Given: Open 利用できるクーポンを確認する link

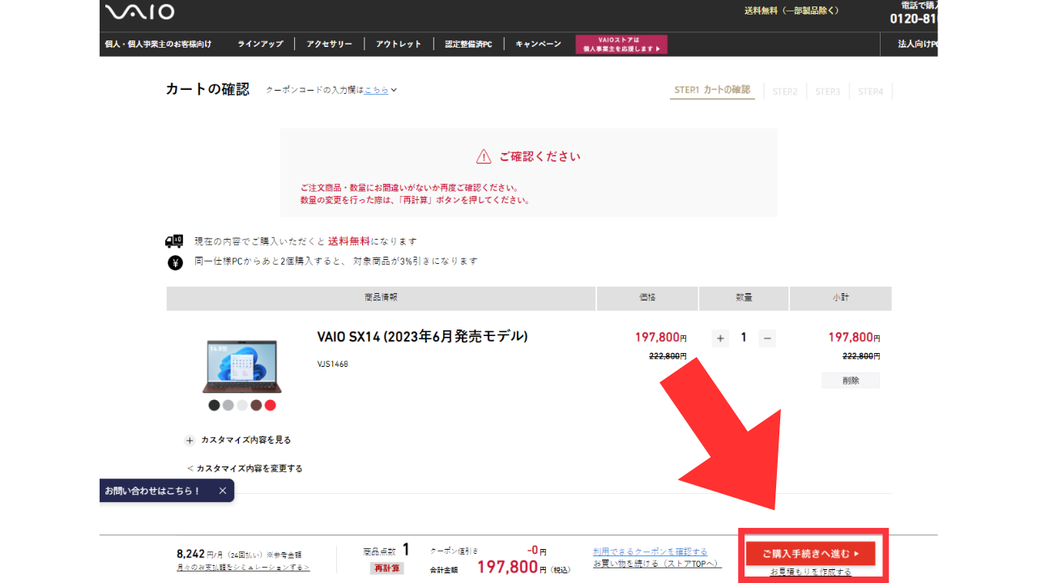Looking at the screenshot, I should [x=650, y=551].
